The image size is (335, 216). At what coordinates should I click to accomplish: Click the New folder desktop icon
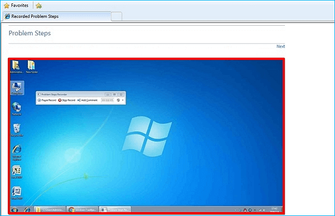point(32,67)
